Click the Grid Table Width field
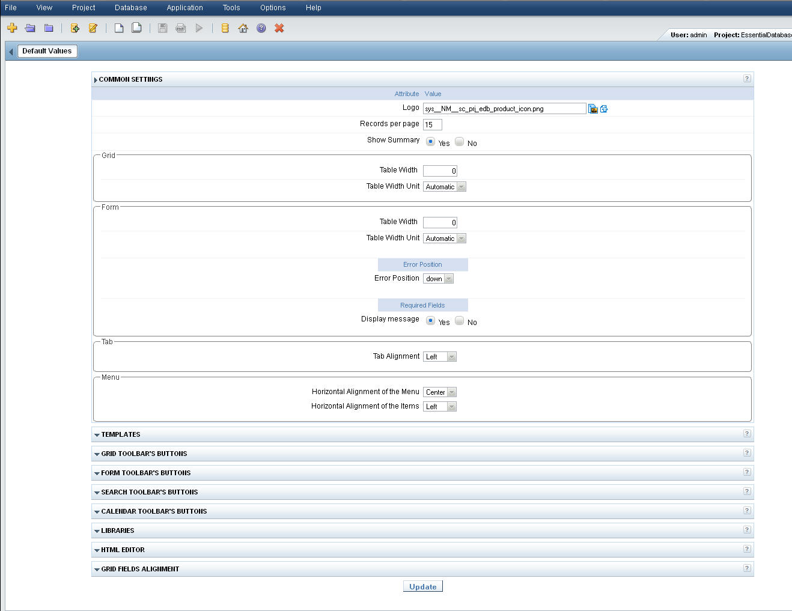The image size is (792, 611). (x=440, y=171)
